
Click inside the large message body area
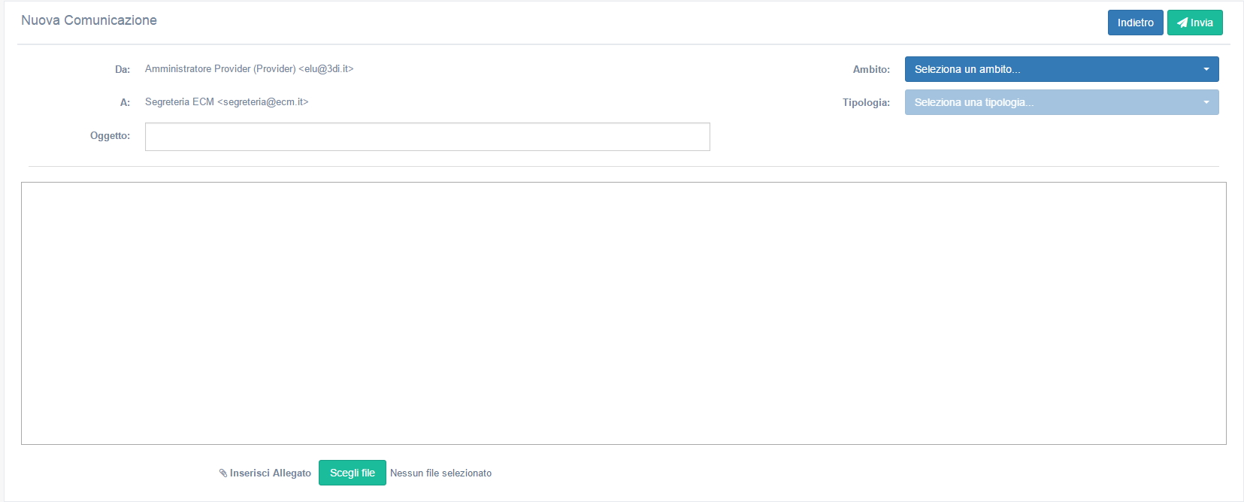(623, 313)
